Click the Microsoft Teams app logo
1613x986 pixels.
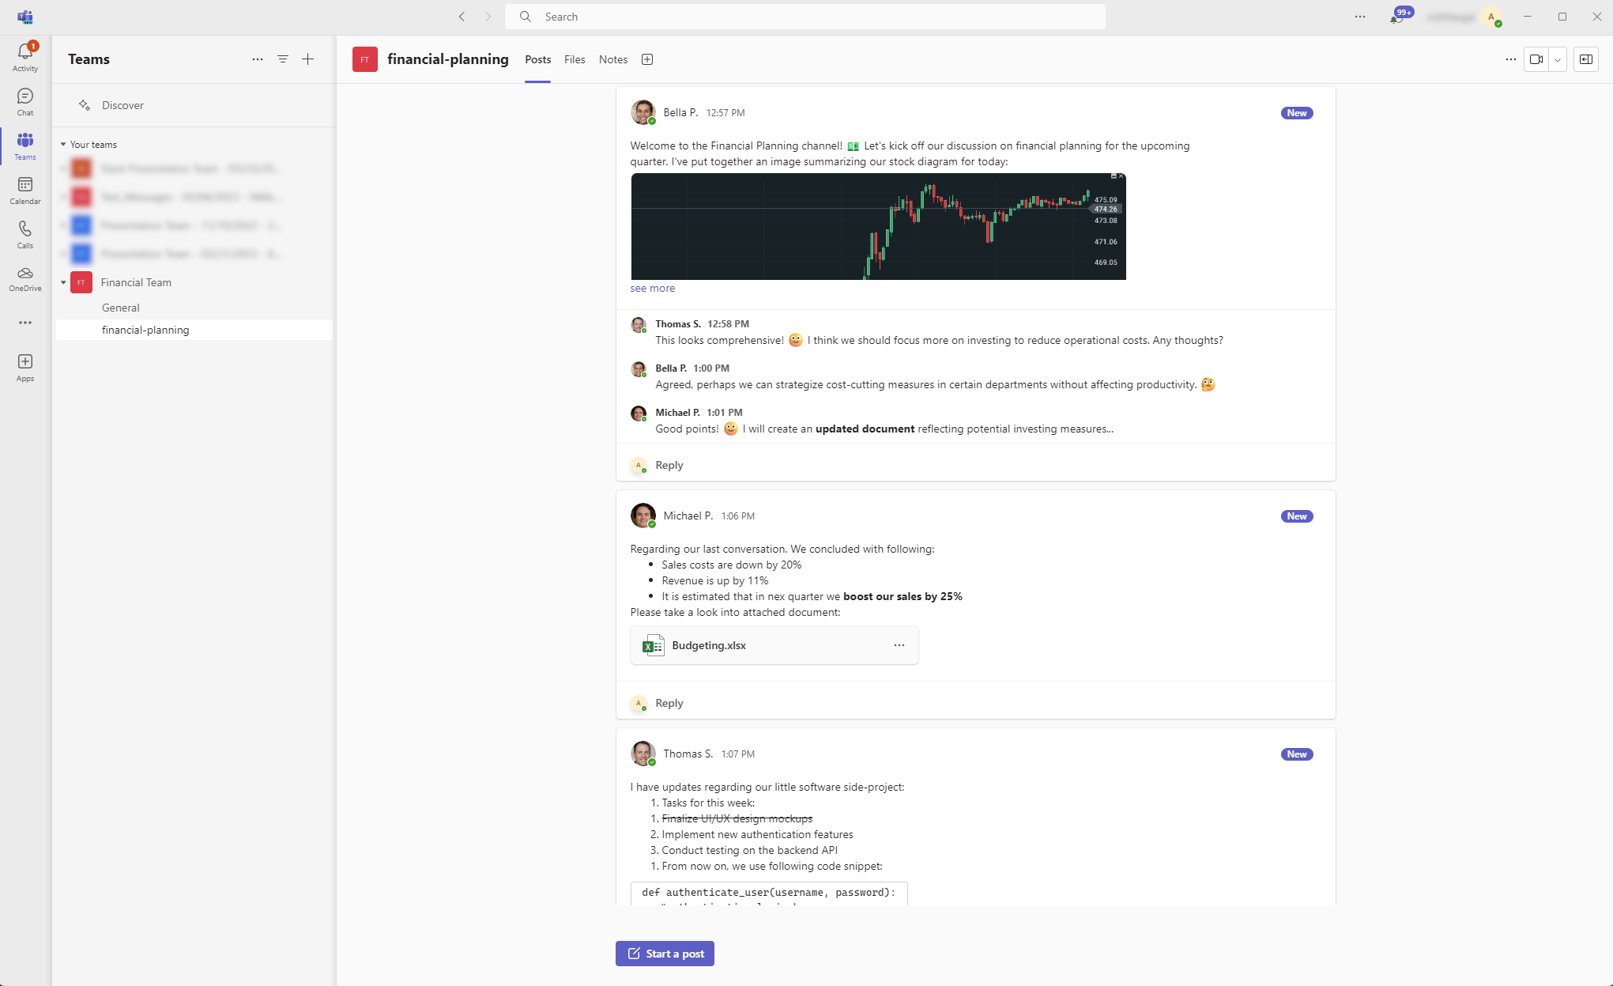click(25, 17)
